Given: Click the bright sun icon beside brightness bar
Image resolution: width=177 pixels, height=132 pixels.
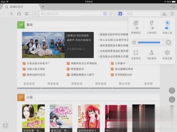Looking at the screenshot, I should click(169, 43).
